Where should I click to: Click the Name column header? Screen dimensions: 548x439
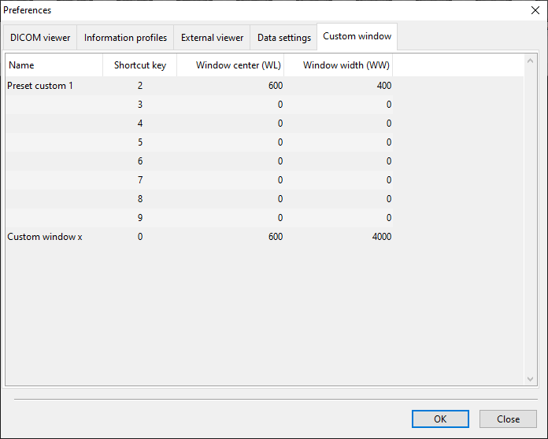click(54, 65)
